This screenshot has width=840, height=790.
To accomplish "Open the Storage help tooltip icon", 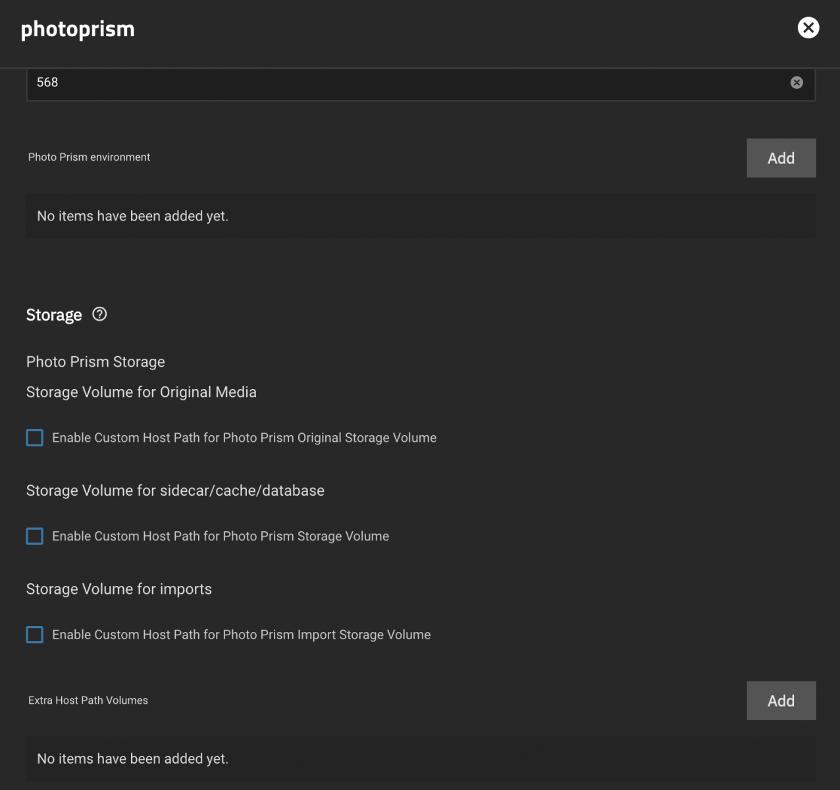I will pyautogui.click(x=99, y=314).
